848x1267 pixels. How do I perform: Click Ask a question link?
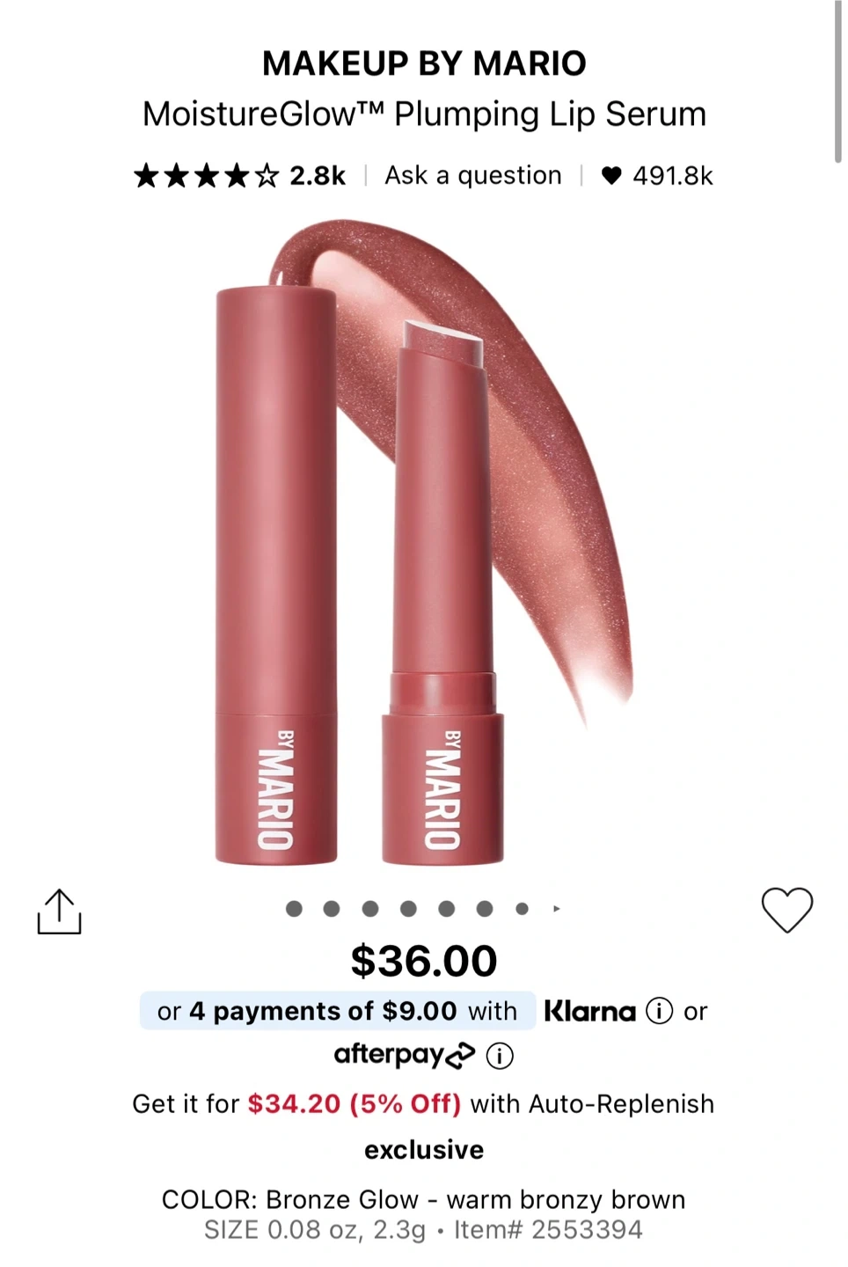click(x=473, y=175)
